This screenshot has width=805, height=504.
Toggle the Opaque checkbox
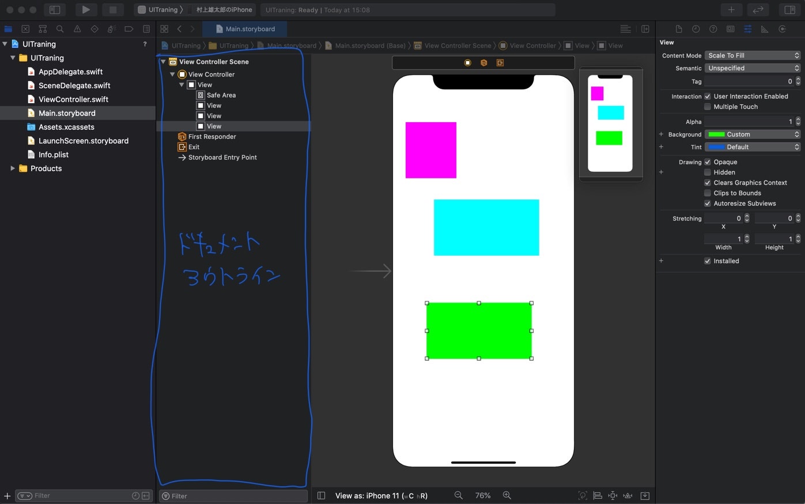708,162
